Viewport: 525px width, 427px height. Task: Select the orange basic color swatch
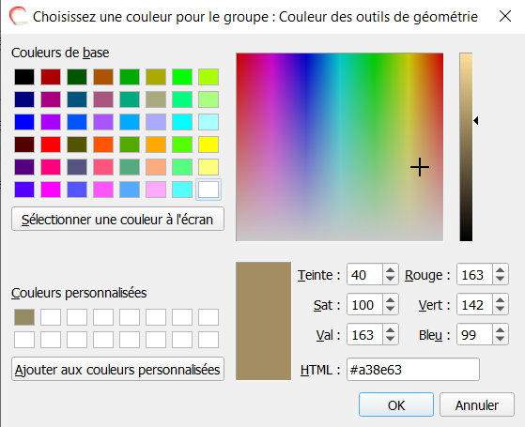pyautogui.click(x=156, y=145)
